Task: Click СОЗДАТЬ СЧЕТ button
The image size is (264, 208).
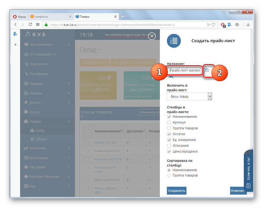Action: pos(95,63)
